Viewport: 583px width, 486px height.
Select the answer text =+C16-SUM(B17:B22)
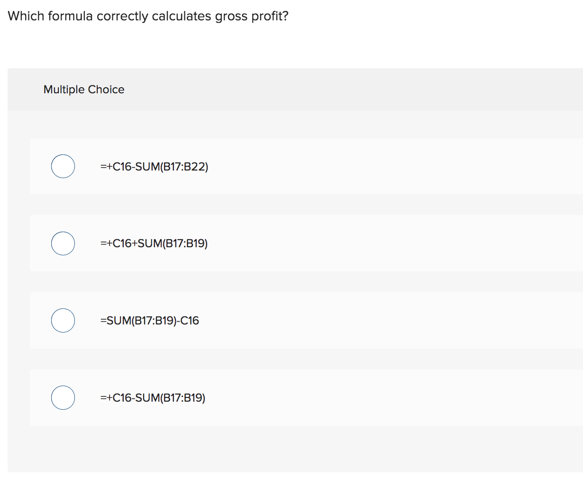[x=154, y=166]
